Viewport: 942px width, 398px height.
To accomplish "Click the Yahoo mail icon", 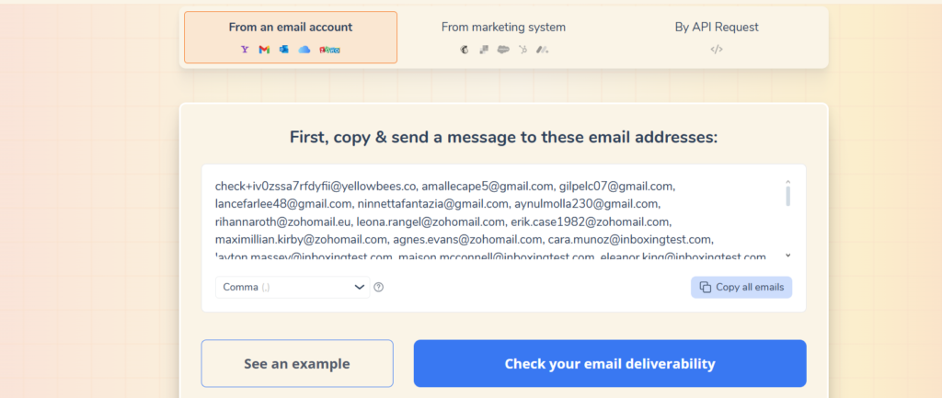I will coord(245,50).
